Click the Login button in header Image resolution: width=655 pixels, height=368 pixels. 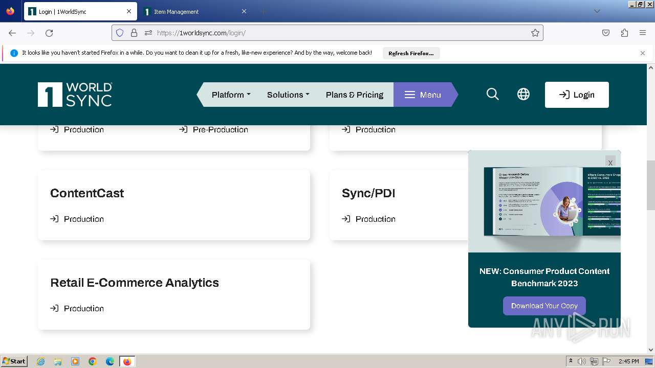pos(577,95)
